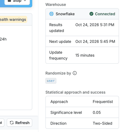Click the Statistical approach and success heading

75,92
